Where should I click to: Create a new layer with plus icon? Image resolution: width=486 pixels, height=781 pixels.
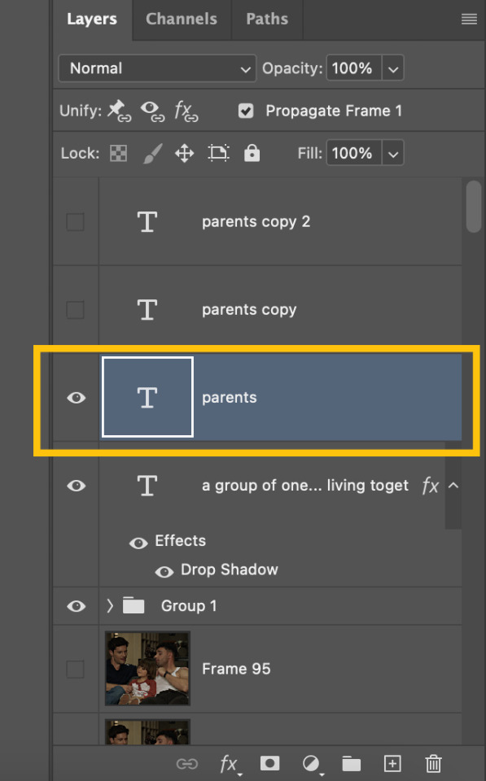pos(392,764)
